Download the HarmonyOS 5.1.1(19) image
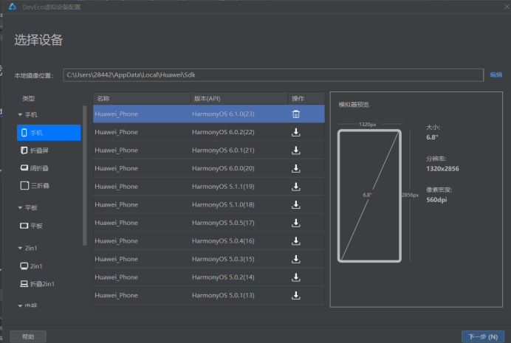 (x=296, y=187)
